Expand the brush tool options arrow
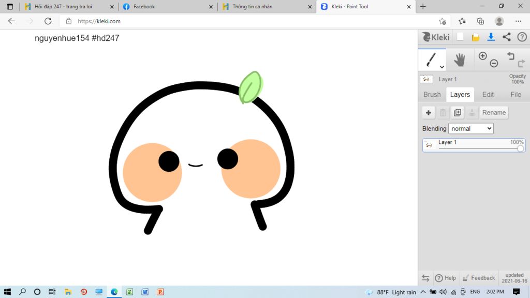530x298 pixels. coord(442,67)
